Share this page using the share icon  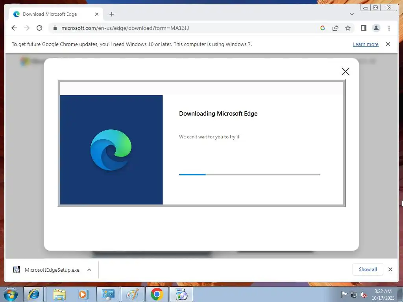[x=335, y=28]
